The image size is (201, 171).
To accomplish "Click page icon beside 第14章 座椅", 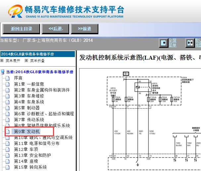I will point(8,161).
